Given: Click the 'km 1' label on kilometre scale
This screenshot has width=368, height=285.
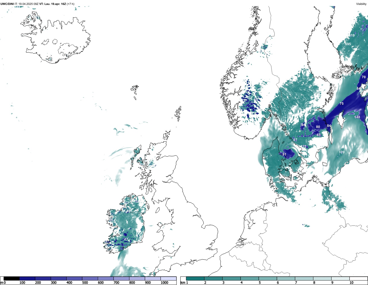Looking at the screenshot, I should [x=184, y=283].
